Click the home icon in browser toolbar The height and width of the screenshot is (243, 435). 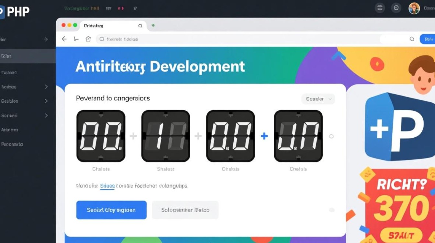click(x=88, y=39)
